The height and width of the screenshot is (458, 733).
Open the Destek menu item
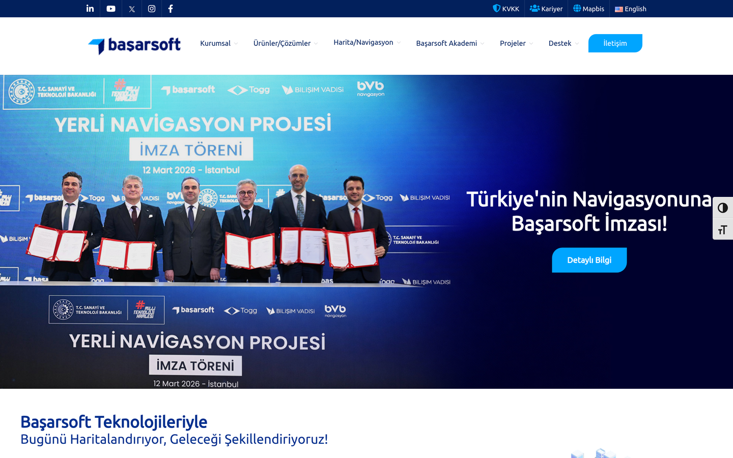point(560,43)
